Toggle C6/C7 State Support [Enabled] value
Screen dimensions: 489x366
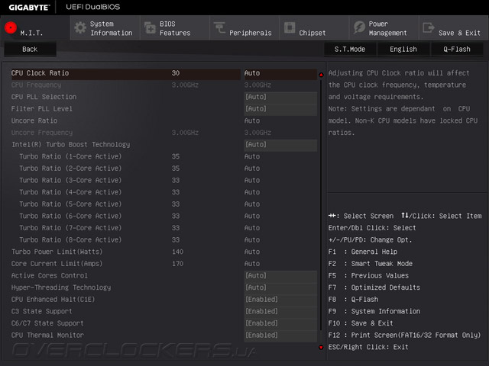click(x=280, y=323)
